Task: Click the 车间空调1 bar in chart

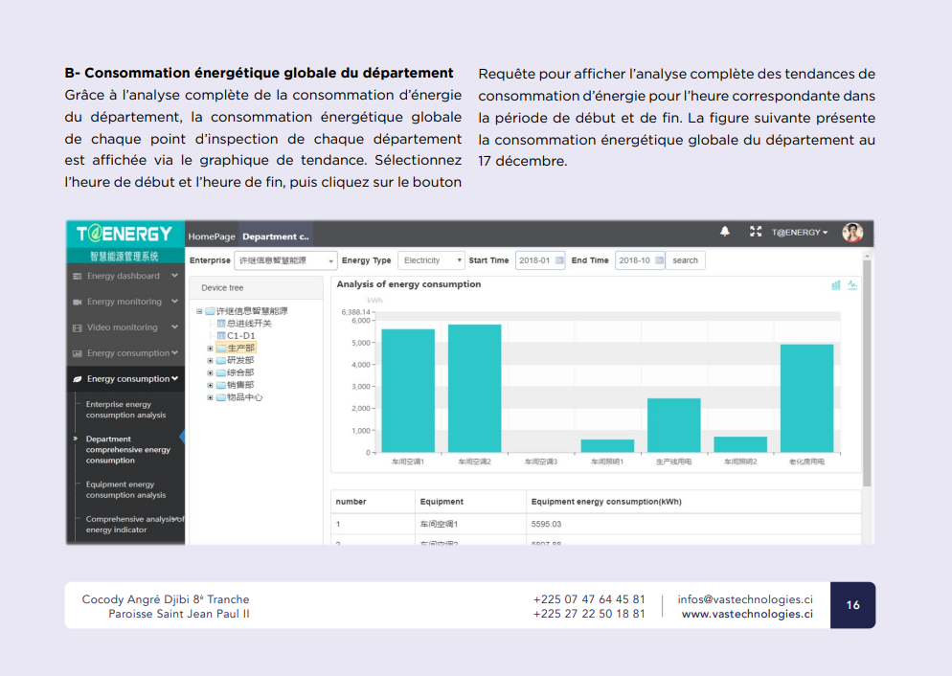Action: click(408, 391)
